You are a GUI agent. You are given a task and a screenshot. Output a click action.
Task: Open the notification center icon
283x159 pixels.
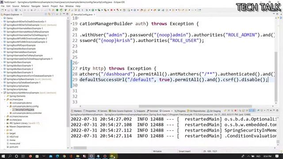coord(277,156)
